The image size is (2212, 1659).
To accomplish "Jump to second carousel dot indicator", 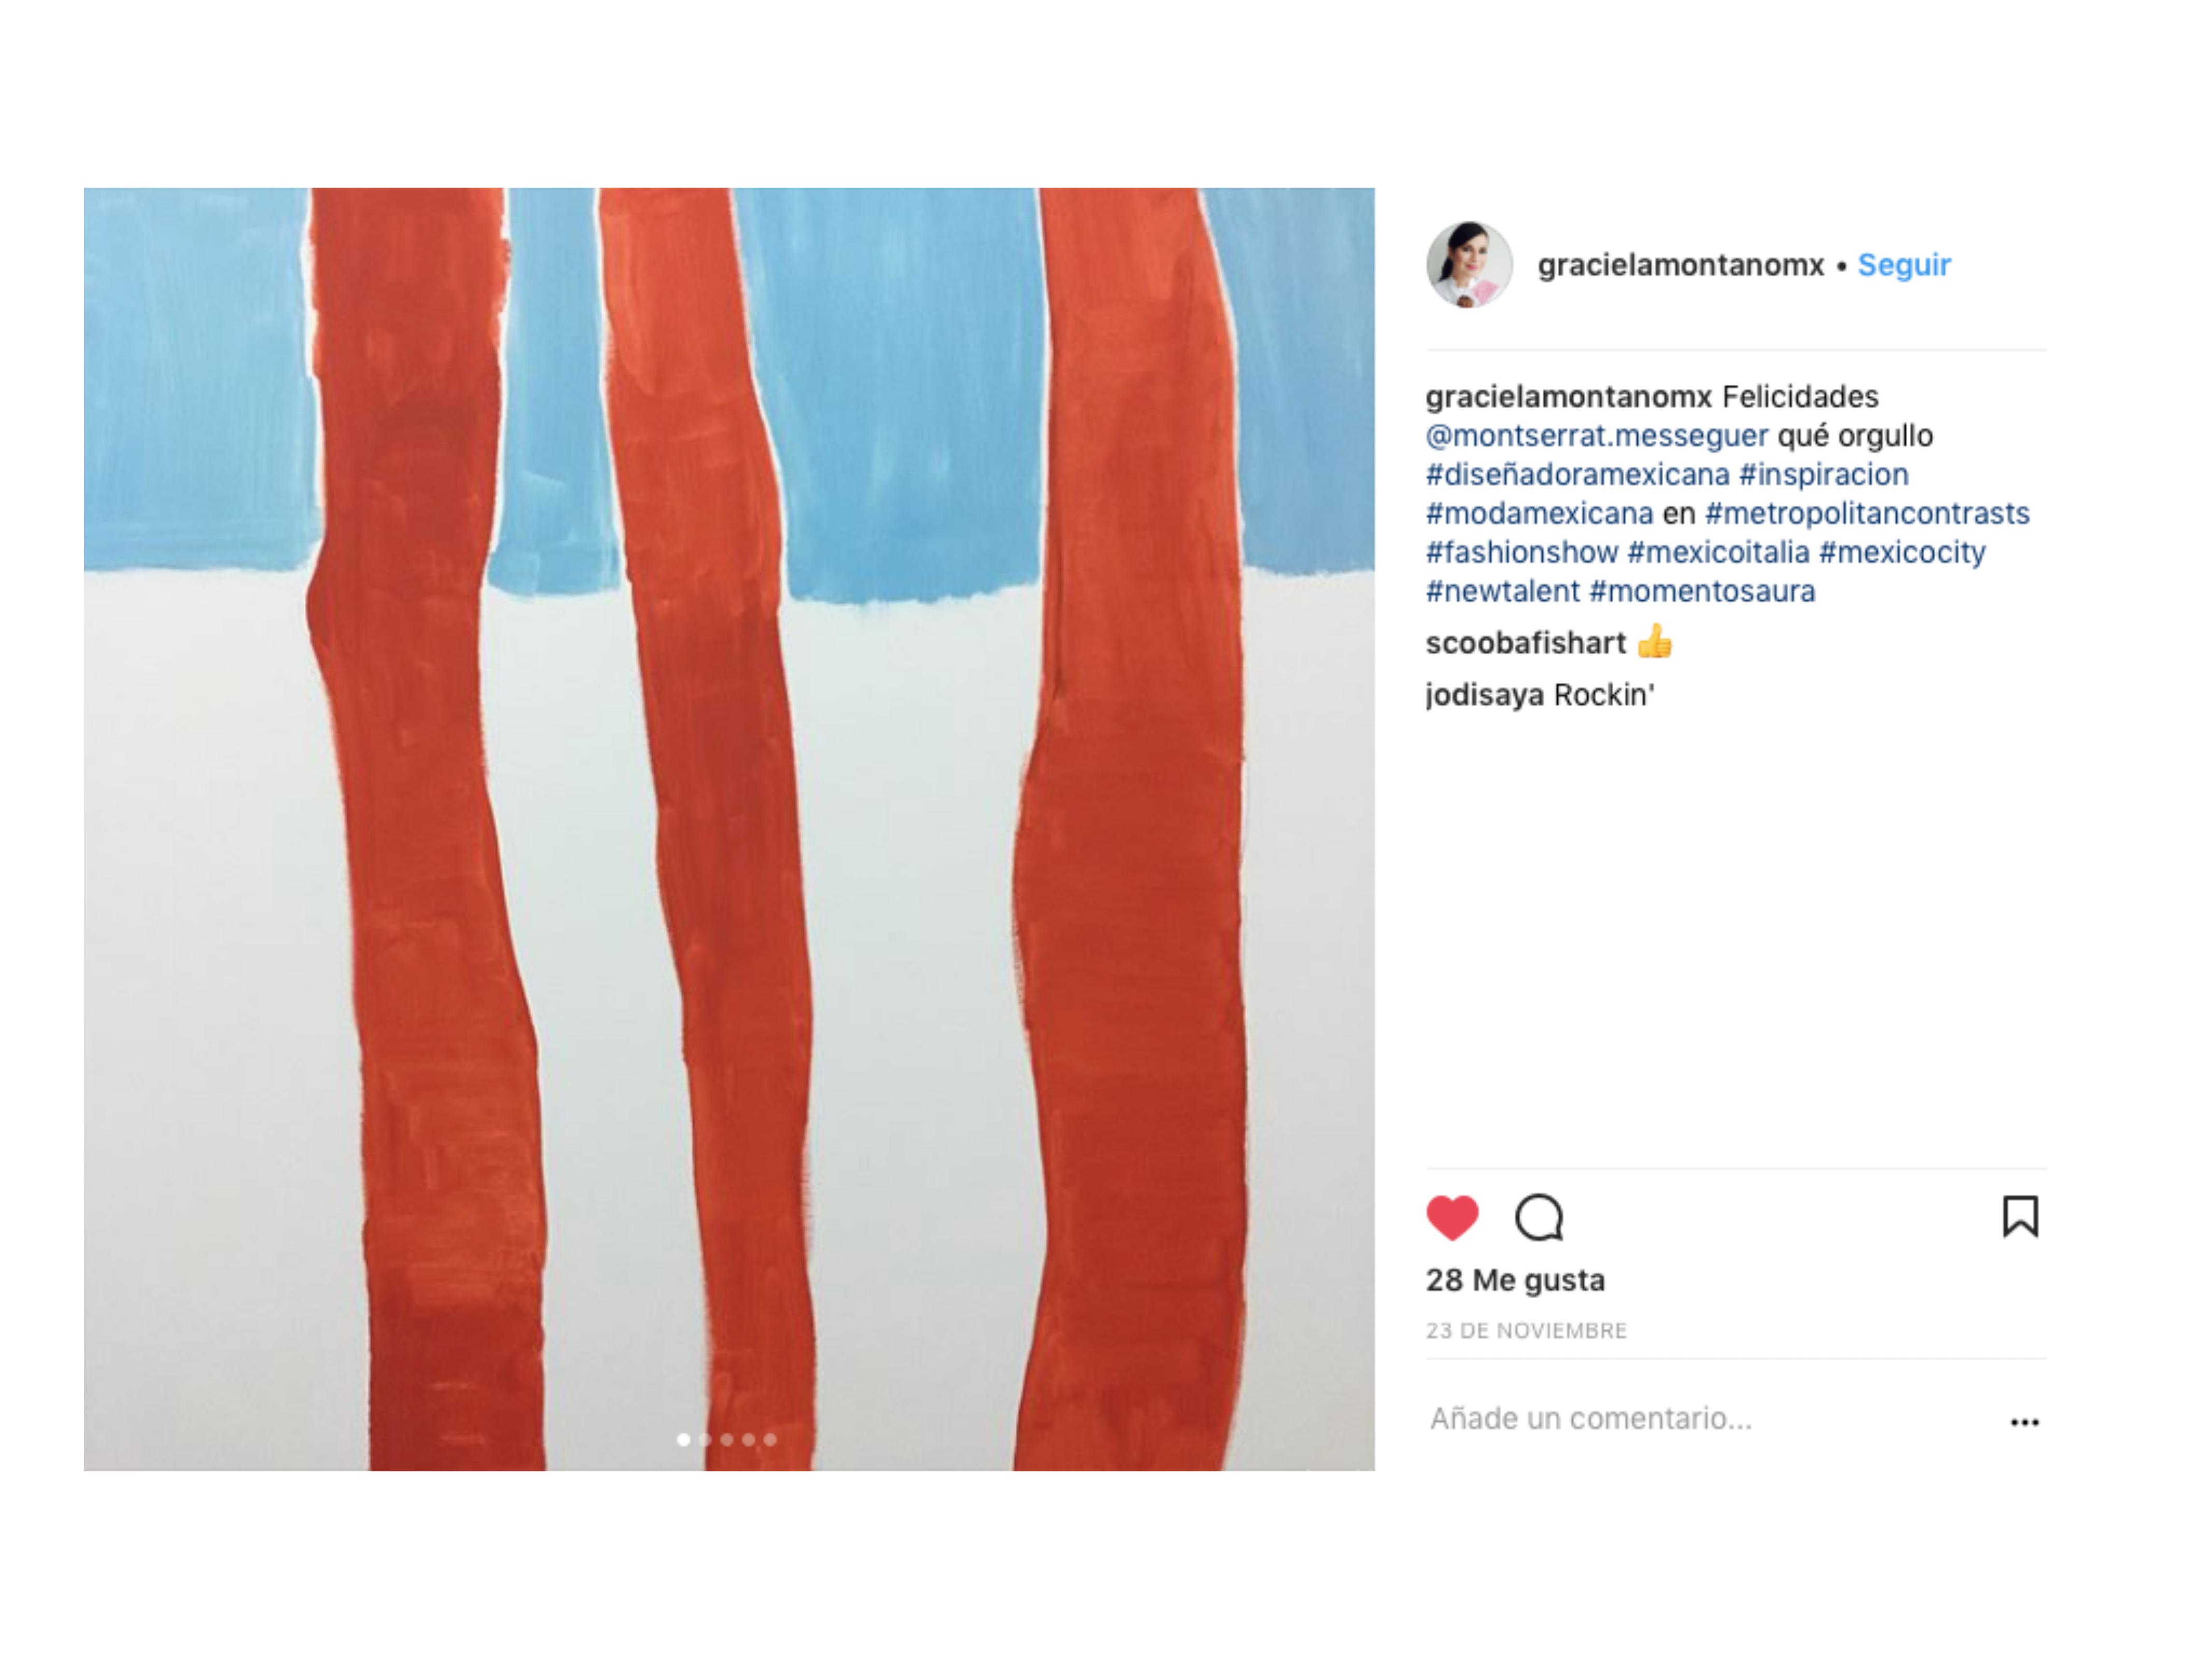I will tap(705, 1440).
